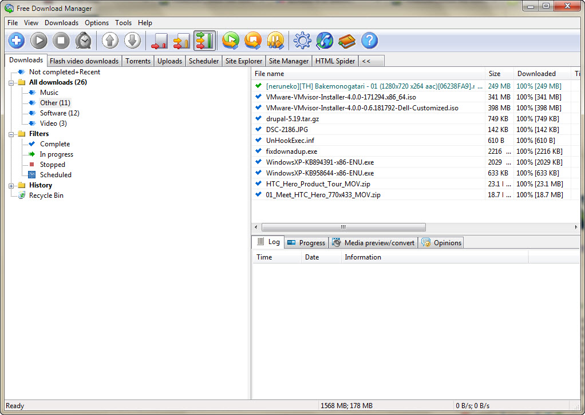The width and height of the screenshot is (585, 415).
Task: Open the Tools menu
Action: 123,23
